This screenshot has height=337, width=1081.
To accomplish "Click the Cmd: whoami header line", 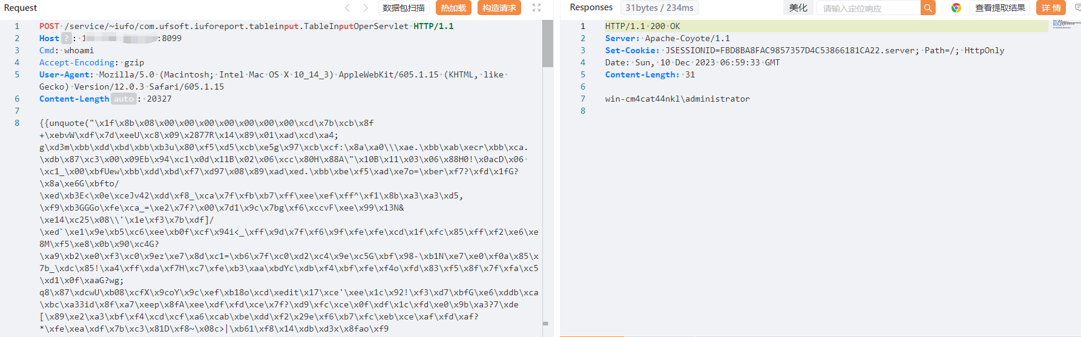I will [x=67, y=50].
